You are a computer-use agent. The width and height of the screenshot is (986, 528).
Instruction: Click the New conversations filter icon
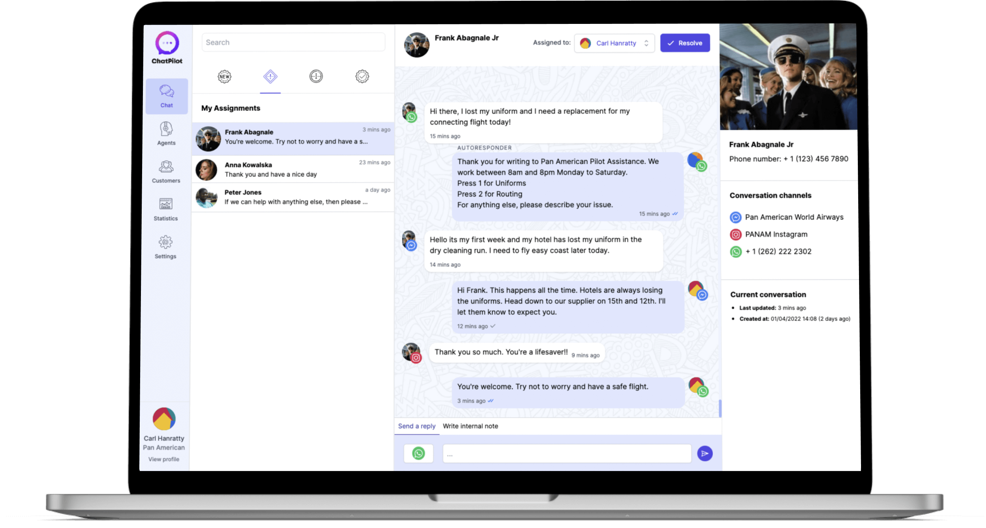coord(225,76)
